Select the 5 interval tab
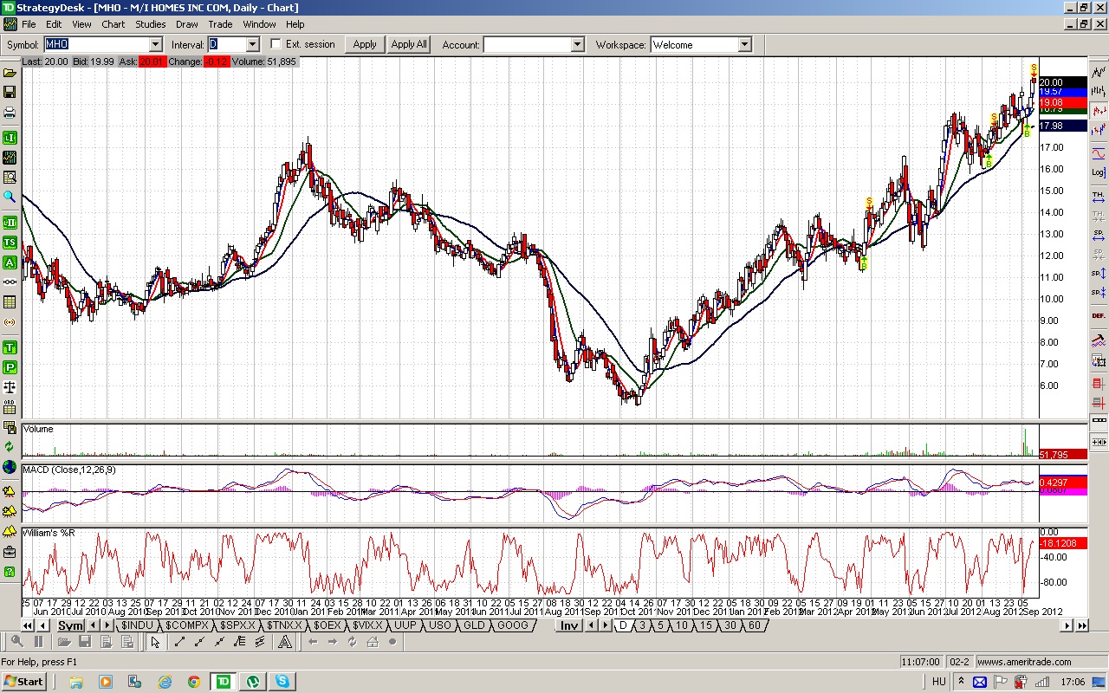Viewport: 1109px width, 693px height. (661, 625)
